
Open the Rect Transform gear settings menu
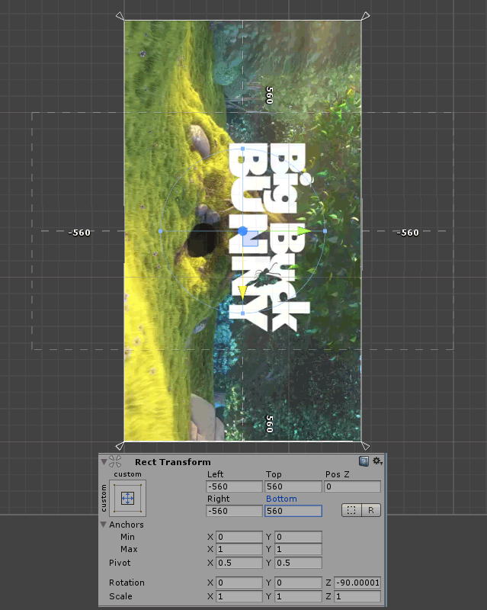[377, 461]
